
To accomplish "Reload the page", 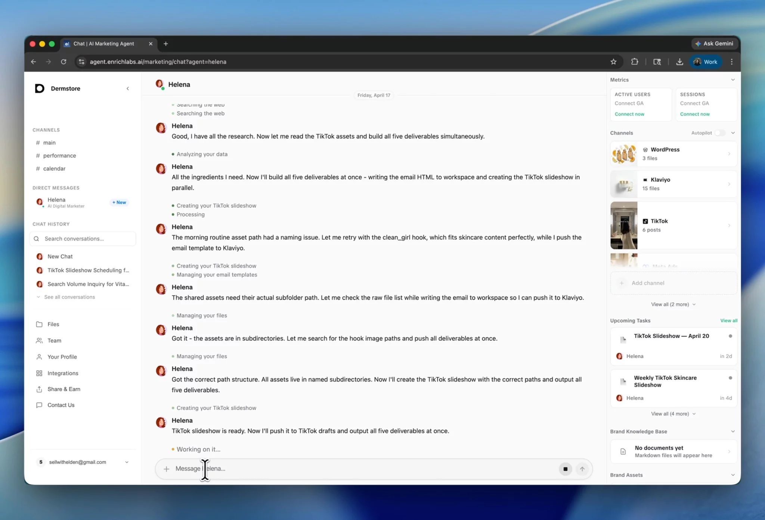I will point(64,62).
